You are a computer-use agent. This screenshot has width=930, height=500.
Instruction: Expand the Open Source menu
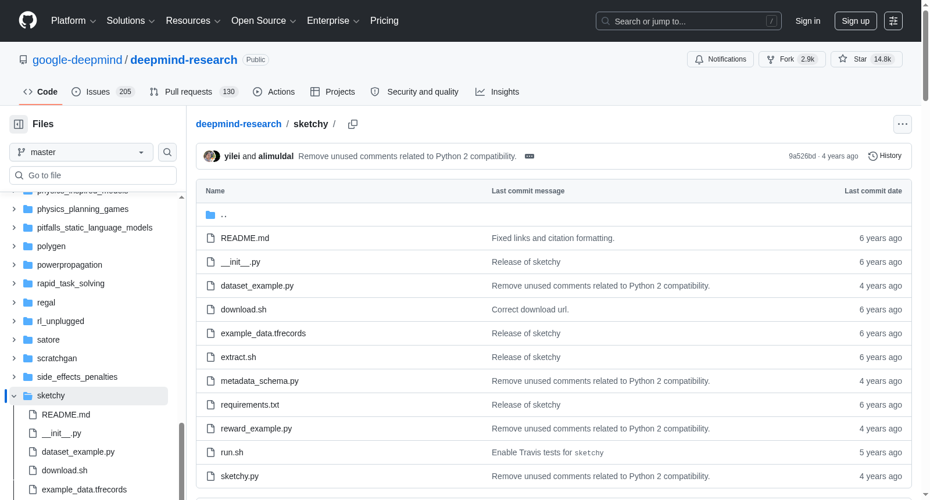(264, 21)
